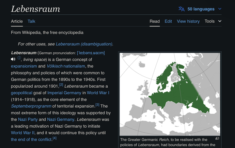Click the Lebensraum page title heading
The image size is (235, 148).
pyautogui.click(x=35, y=9)
